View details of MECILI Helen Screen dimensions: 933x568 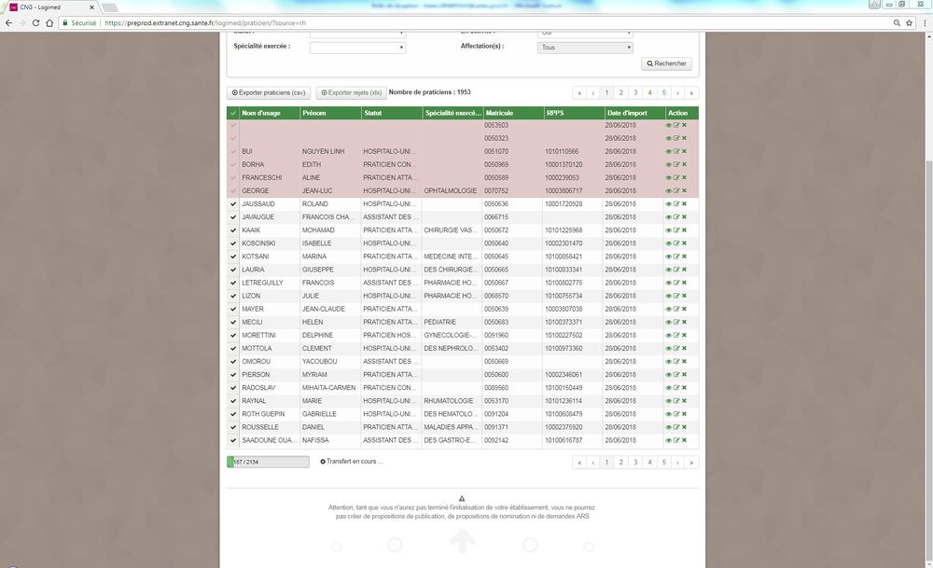tap(668, 322)
